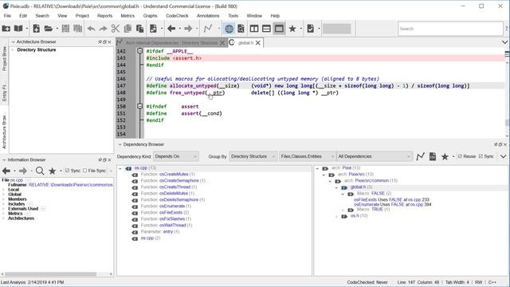The width and height of the screenshot is (510, 287).
Task: Toggle the globe browse mode icon
Action: click(x=229, y=29)
